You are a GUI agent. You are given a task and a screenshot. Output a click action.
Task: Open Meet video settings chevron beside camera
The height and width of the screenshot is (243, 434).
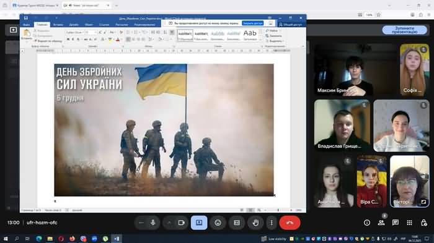pyautogui.click(x=169, y=223)
